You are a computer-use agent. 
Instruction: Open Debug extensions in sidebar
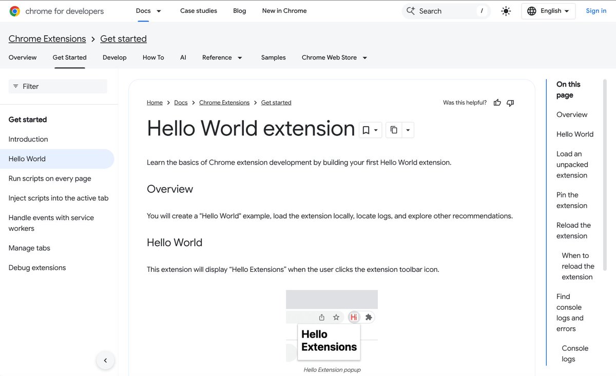point(37,268)
